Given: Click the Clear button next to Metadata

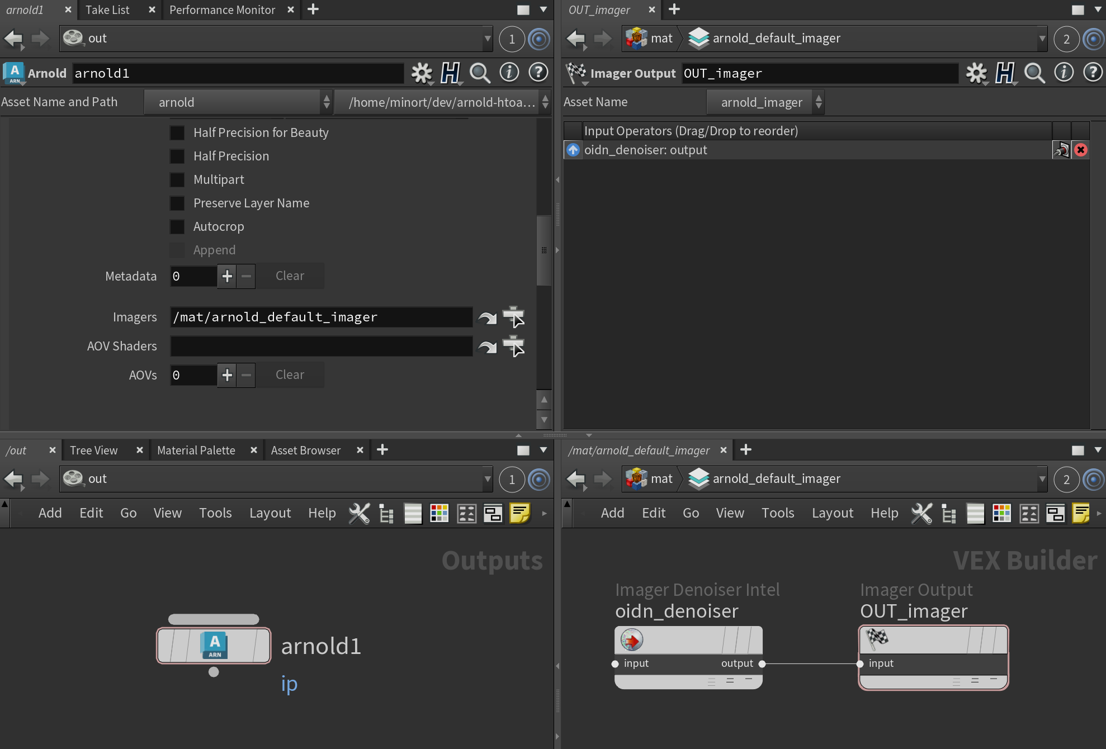Looking at the screenshot, I should point(290,276).
